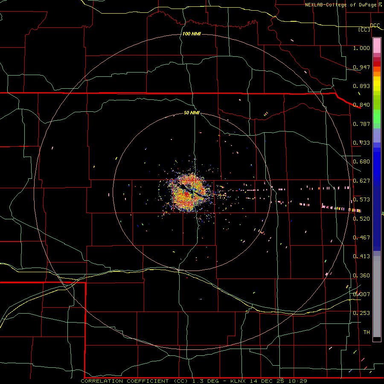384x384 pixels.
Task: Click the 0.520 scale value
Action: click(361, 219)
